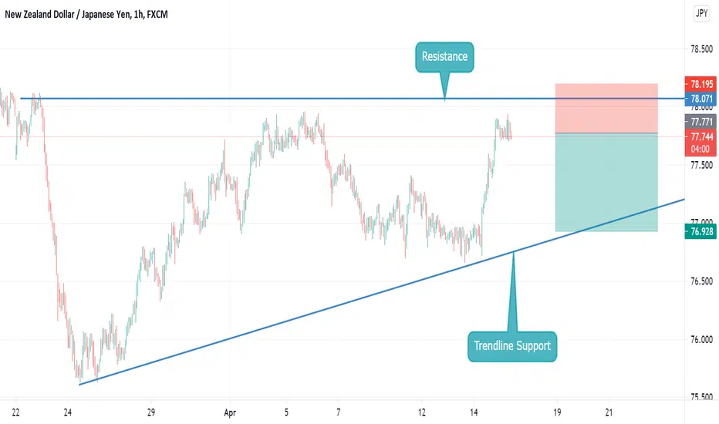Image resolution: width=719 pixels, height=424 pixels.
Task: Click the 19 date on time axis
Action: (x=557, y=412)
